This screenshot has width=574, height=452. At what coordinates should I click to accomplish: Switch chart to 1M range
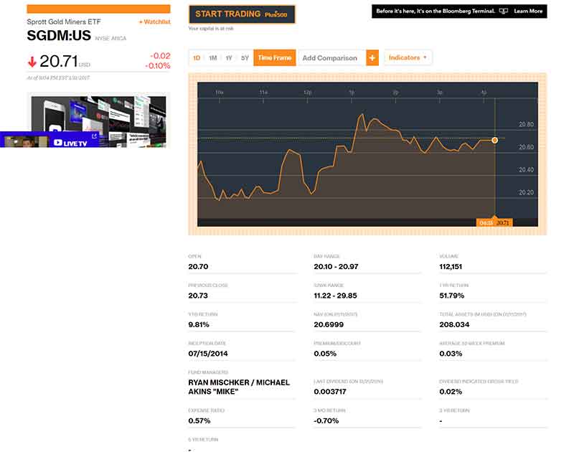[x=212, y=58]
